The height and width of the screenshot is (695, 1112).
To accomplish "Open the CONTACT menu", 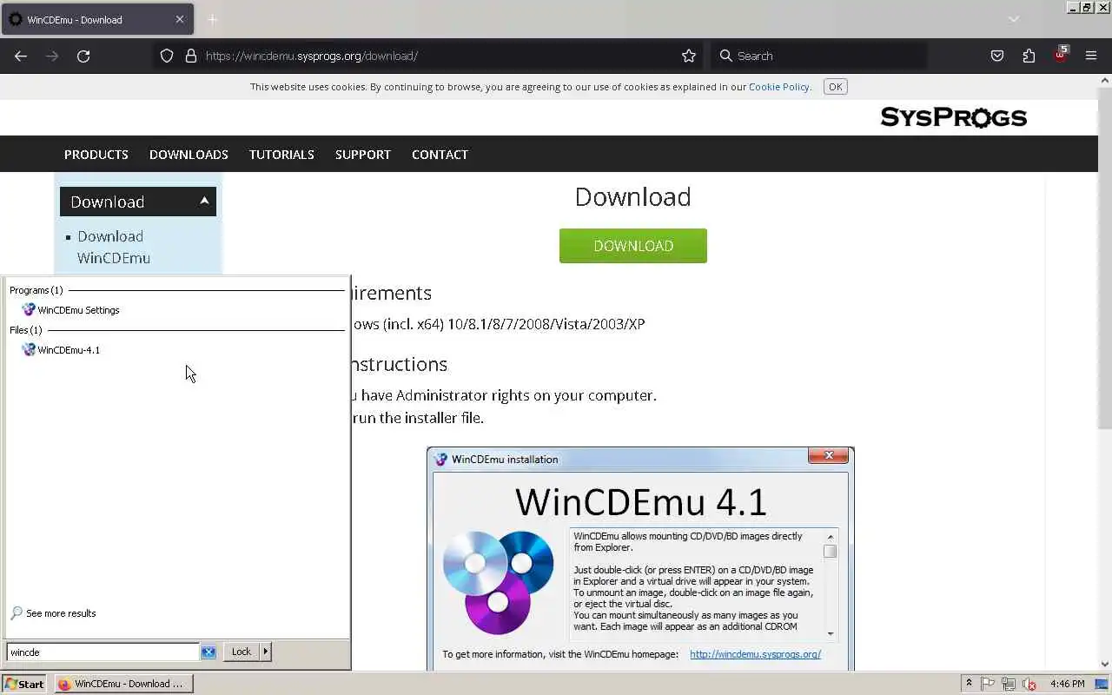I will click(x=440, y=155).
